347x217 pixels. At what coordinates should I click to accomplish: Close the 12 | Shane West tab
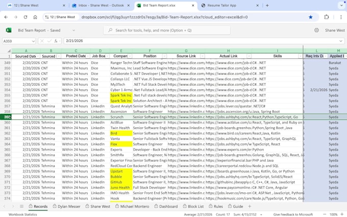pyautogui.click(x=64, y=5)
